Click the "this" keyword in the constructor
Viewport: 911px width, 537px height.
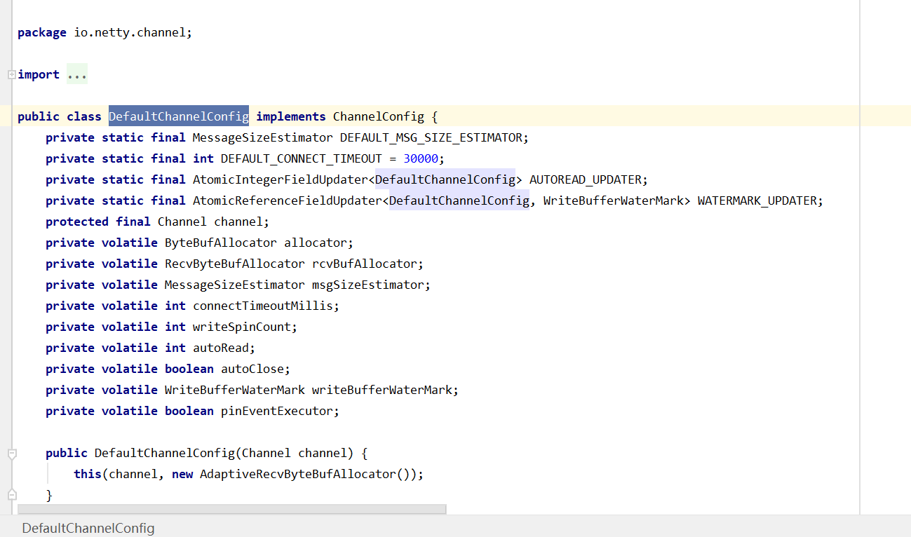click(88, 474)
